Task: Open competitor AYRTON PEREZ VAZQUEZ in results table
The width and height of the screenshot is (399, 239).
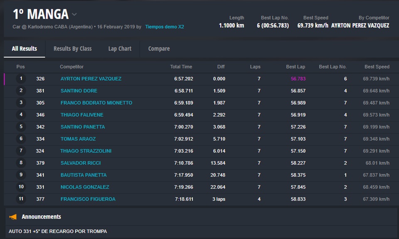Action: (x=91, y=79)
